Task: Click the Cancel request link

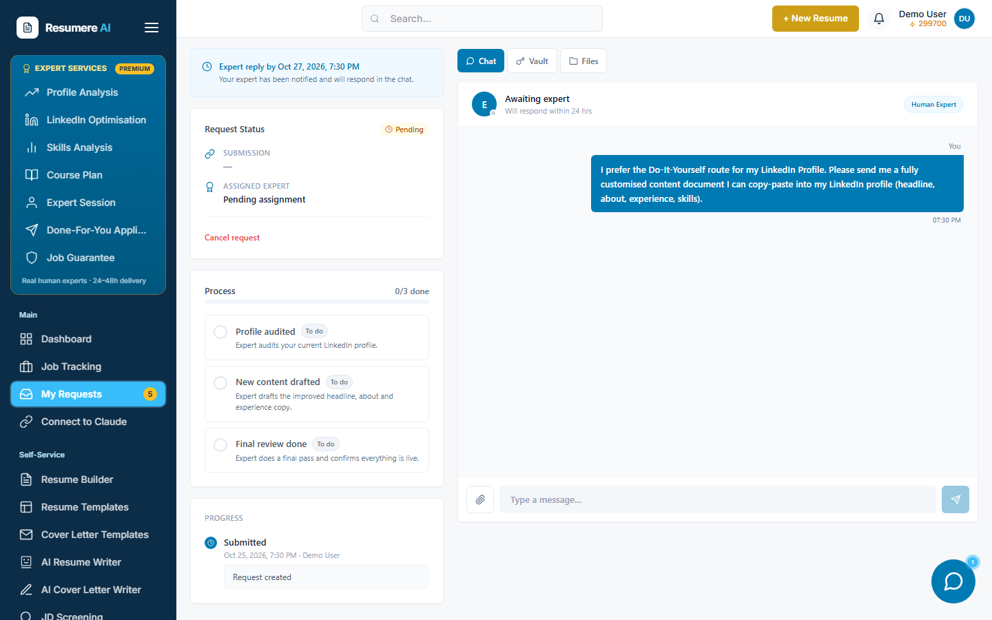Action: click(x=232, y=238)
